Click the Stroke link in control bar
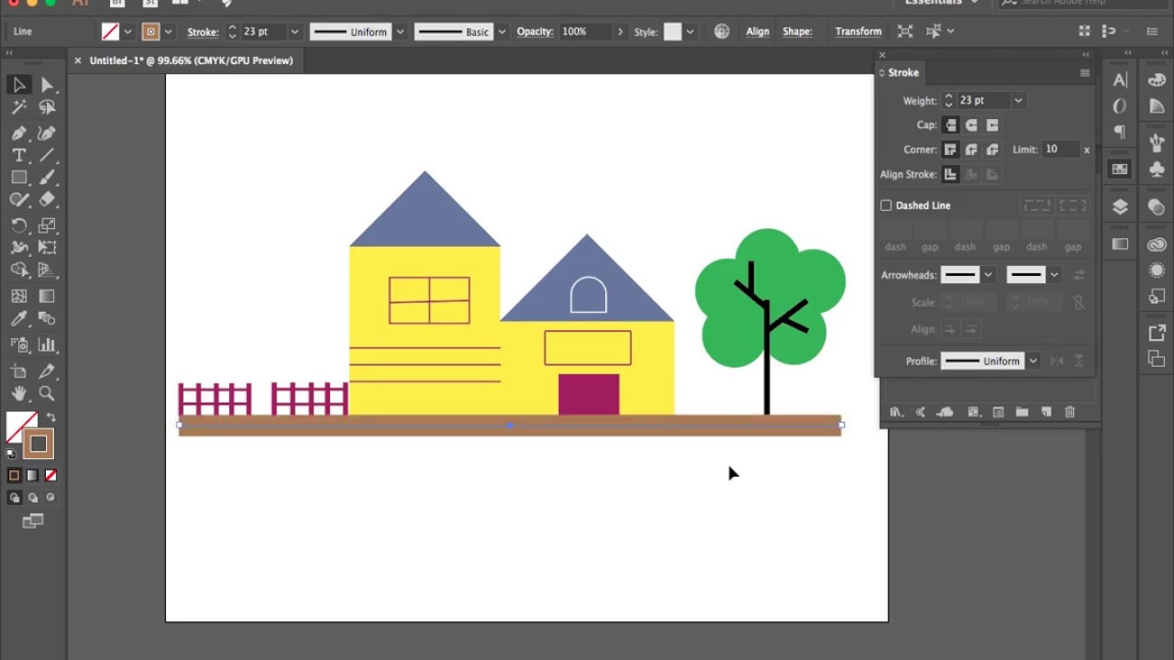Image resolution: width=1174 pixels, height=660 pixels. tap(203, 31)
